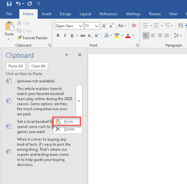Viewport: 187px width, 184px height.
Task: Click the Clear All Formatting icon
Action: [x=134, y=26]
